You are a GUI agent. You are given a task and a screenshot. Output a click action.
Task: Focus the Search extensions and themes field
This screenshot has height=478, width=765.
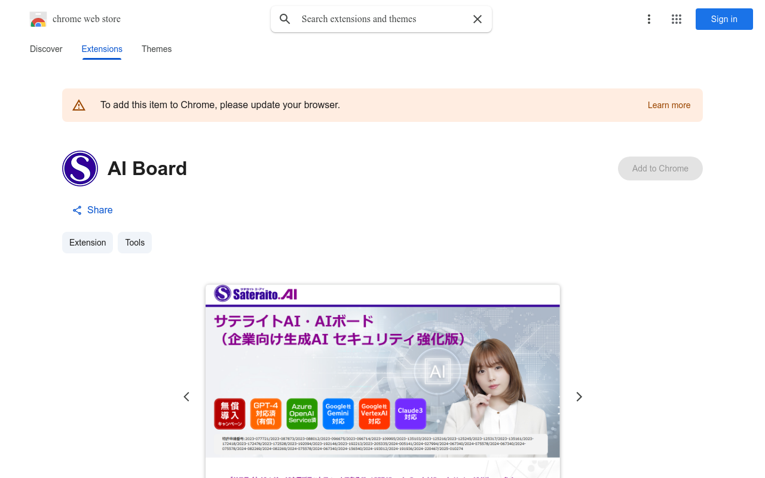pyautogui.click(x=382, y=19)
